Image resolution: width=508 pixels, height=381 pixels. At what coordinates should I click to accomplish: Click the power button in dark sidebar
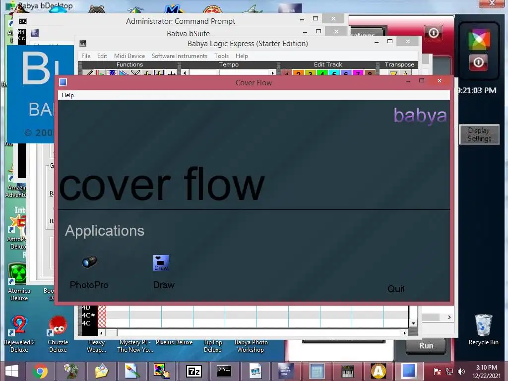479,62
